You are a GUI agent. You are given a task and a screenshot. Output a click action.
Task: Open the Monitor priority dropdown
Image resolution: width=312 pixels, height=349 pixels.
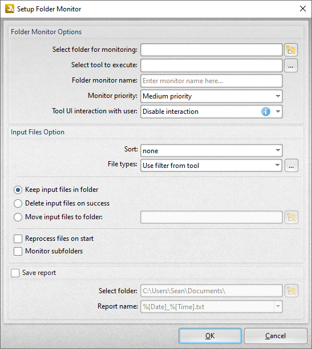[x=212, y=96]
